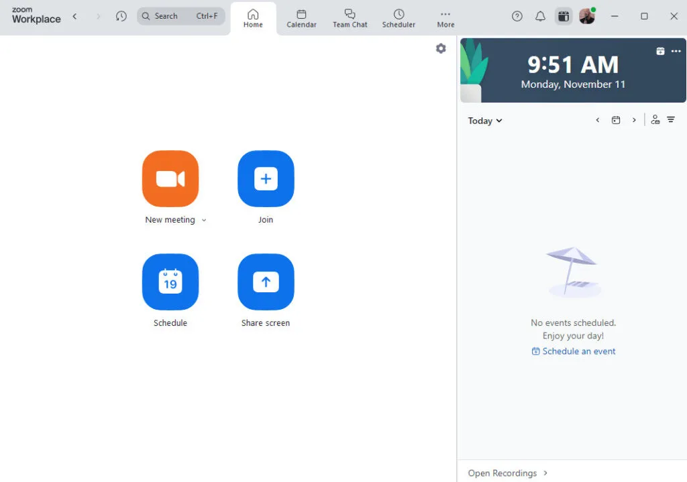Image resolution: width=687 pixels, height=482 pixels.
Task: Open the Today dropdown in calendar panel
Action: pos(485,121)
